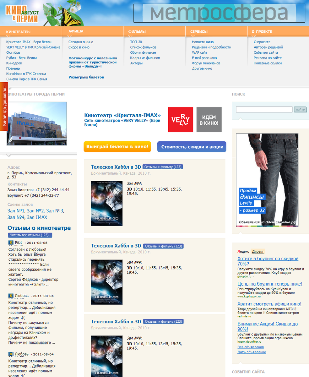Open the ТОП-30 films link

(136, 42)
